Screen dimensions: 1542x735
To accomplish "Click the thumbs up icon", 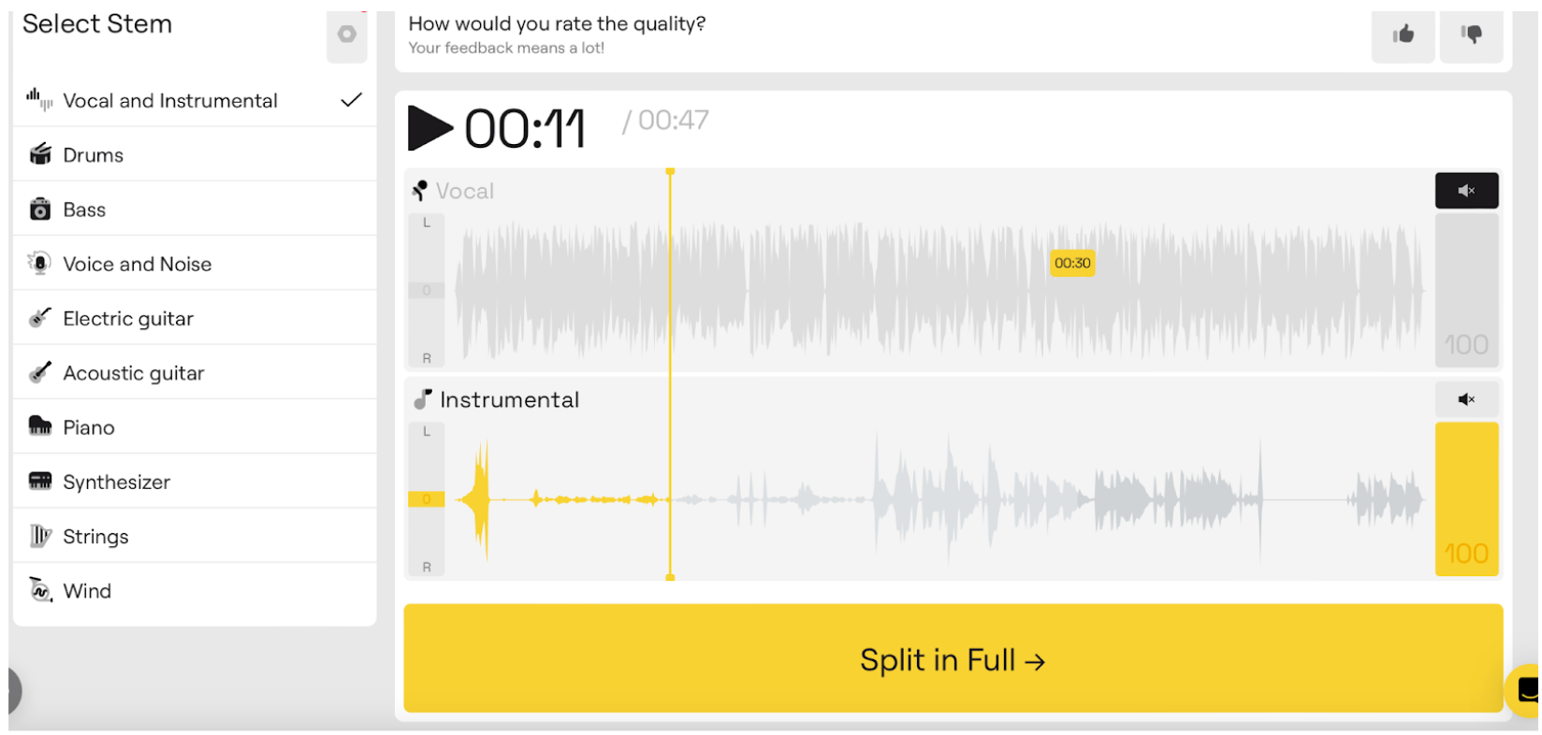I will [1403, 36].
